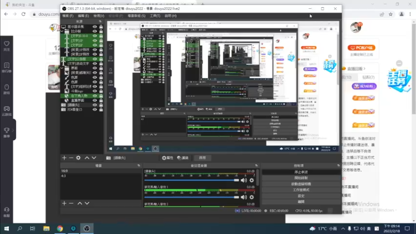Open 檢視(V) menu
Screen dimensions: 416x234
[99, 16]
